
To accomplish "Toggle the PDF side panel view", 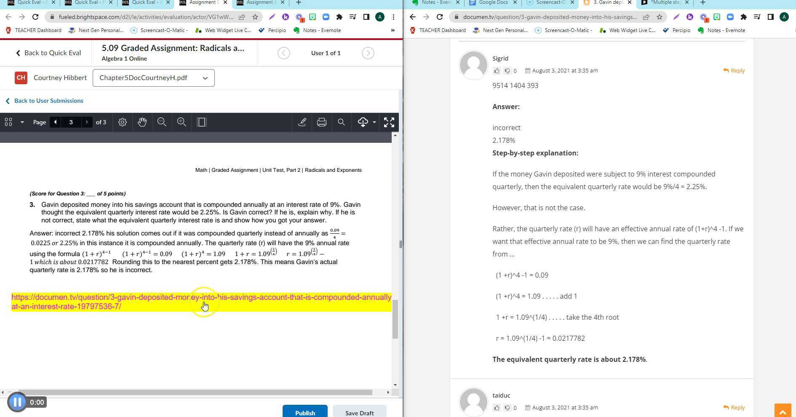I will pos(202,122).
